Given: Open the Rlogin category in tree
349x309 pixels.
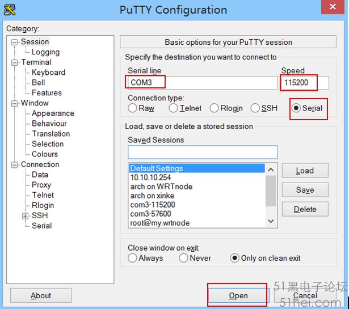Looking at the screenshot, I should point(43,205).
